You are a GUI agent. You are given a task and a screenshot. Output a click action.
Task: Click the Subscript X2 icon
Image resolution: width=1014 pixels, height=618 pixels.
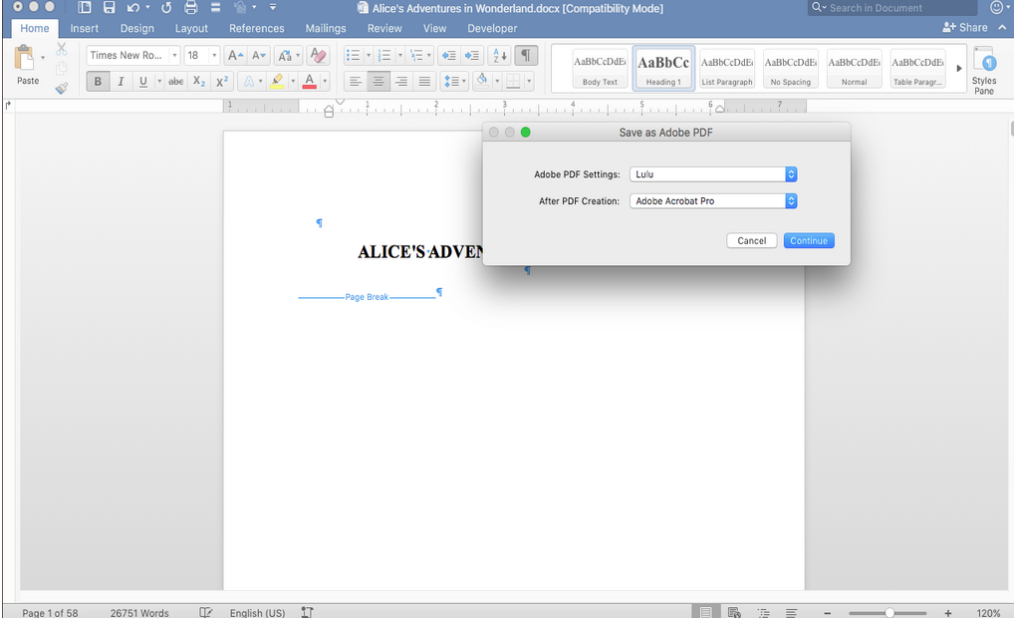(x=199, y=82)
